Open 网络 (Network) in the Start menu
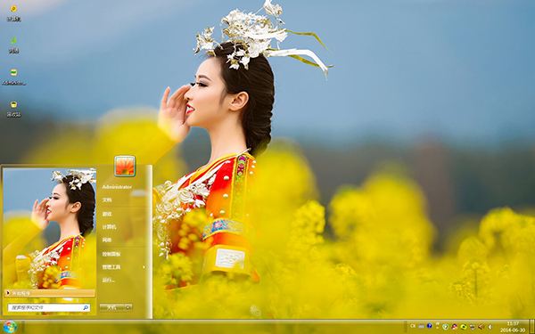The image size is (535, 334). coord(107,240)
